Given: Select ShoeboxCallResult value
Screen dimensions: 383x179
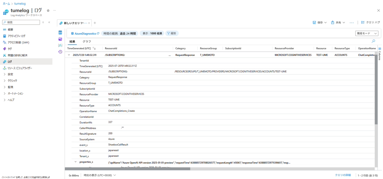Looking at the screenshot, I should coord(118,145).
